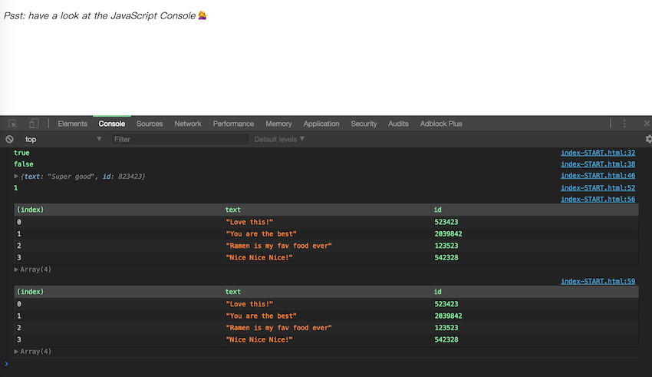Switch to the Elements tab

[x=72, y=124]
